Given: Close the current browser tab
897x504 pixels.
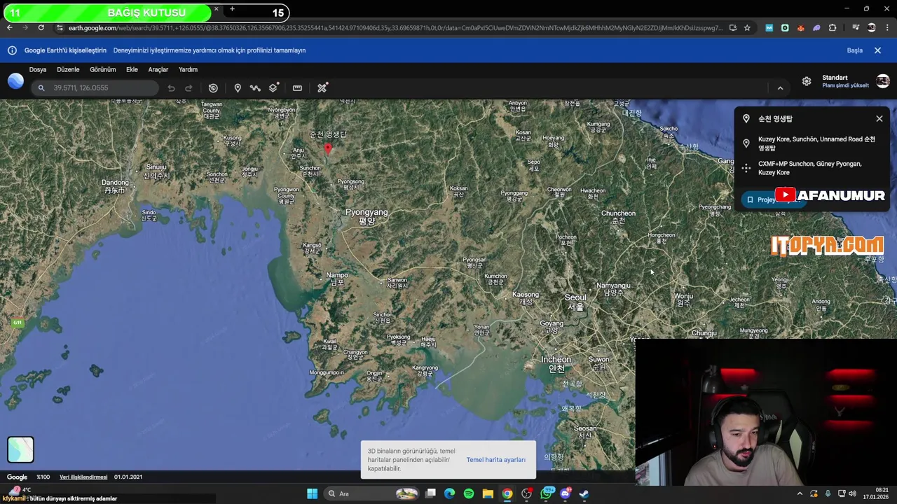Looking at the screenshot, I should pos(216,10).
